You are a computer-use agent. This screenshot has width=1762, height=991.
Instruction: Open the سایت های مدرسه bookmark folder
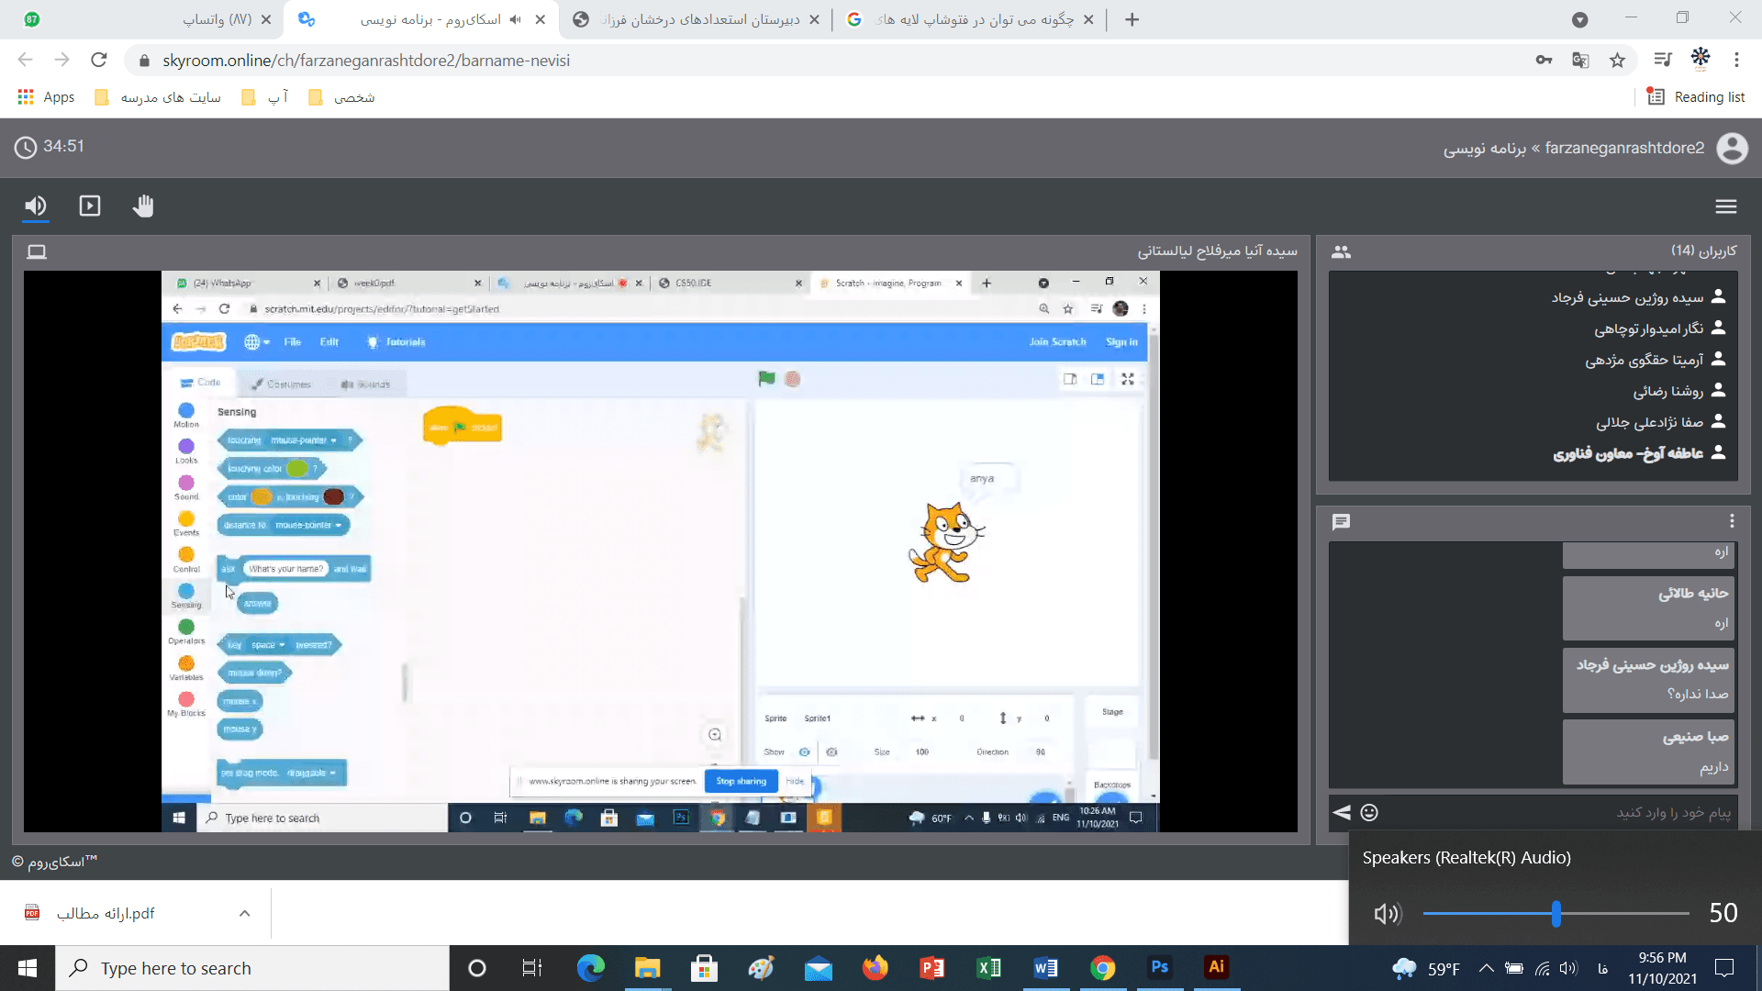158,97
